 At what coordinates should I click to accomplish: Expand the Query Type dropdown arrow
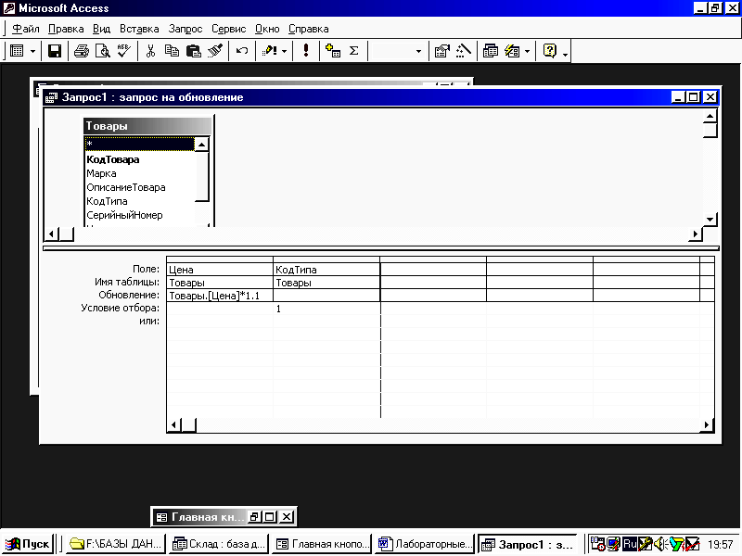pos(285,51)
